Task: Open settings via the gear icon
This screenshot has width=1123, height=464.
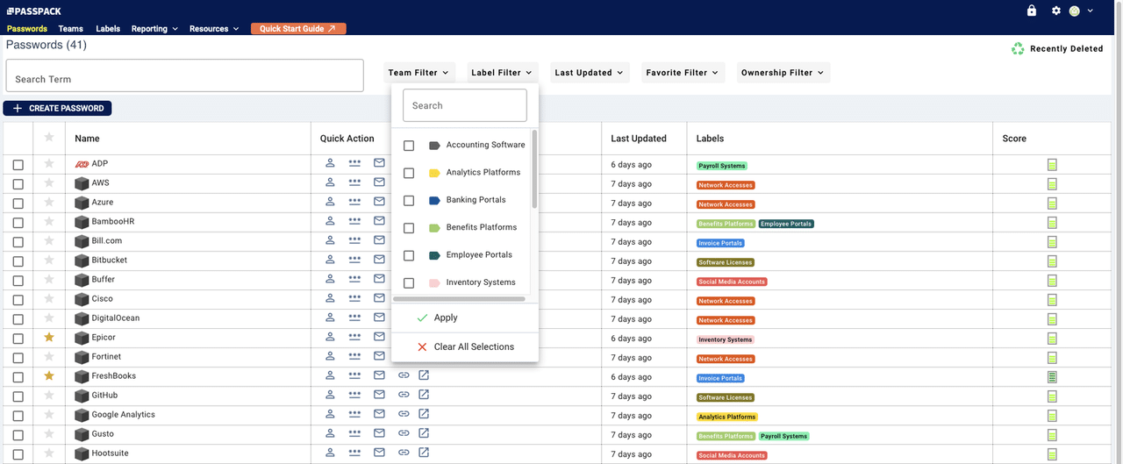Action: (x=1056, y=11)
